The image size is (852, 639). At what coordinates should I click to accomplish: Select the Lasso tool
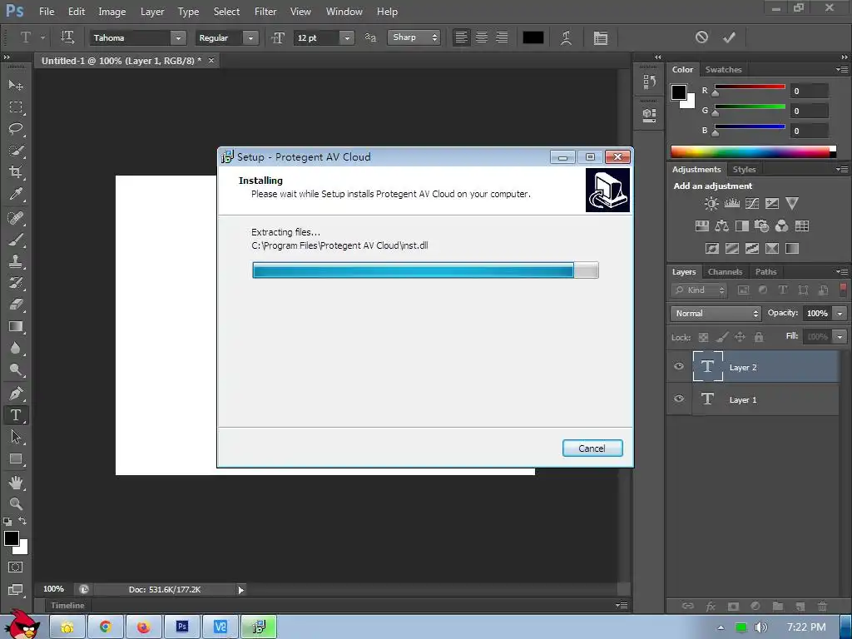pyautogui.click(x=15, y=129)
